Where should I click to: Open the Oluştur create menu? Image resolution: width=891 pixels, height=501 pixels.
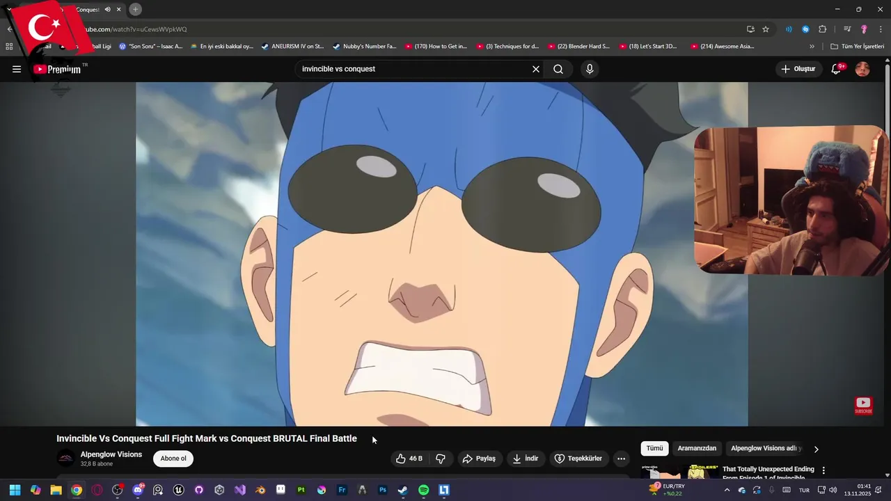798,69
